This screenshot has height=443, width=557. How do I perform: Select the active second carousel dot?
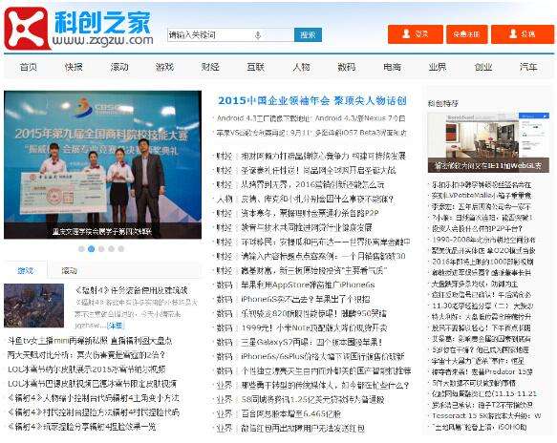coord(92,249)
